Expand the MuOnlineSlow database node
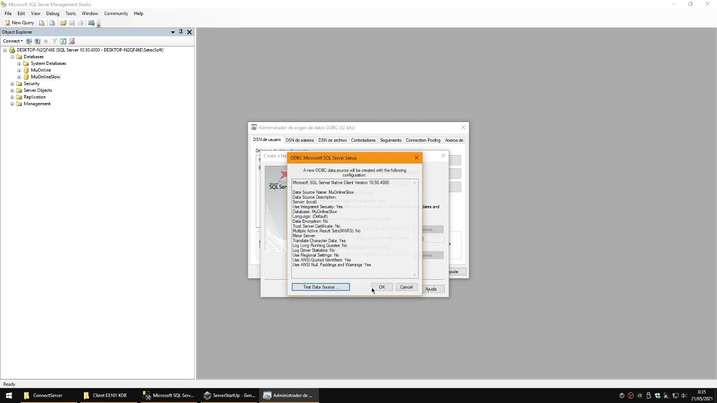Screen dimensions: 717x403 pyautogui.click(x=19, y=77)
